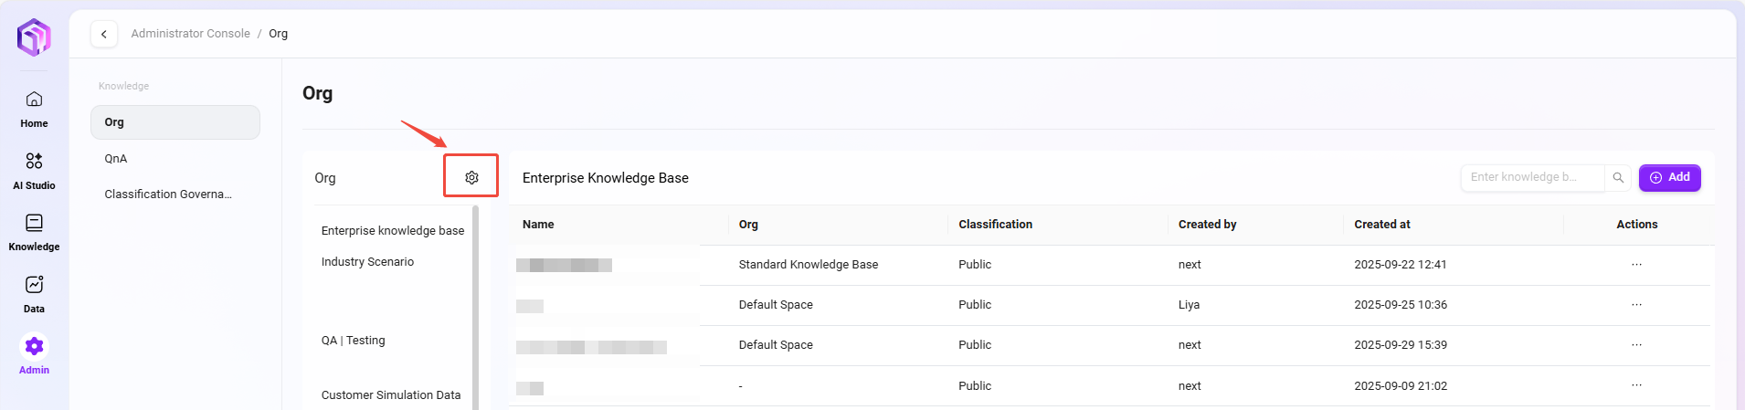This screenshot has width=1745, height=410.
Task: Click the Org settings gear icon
Action: [x=471, y=177]
